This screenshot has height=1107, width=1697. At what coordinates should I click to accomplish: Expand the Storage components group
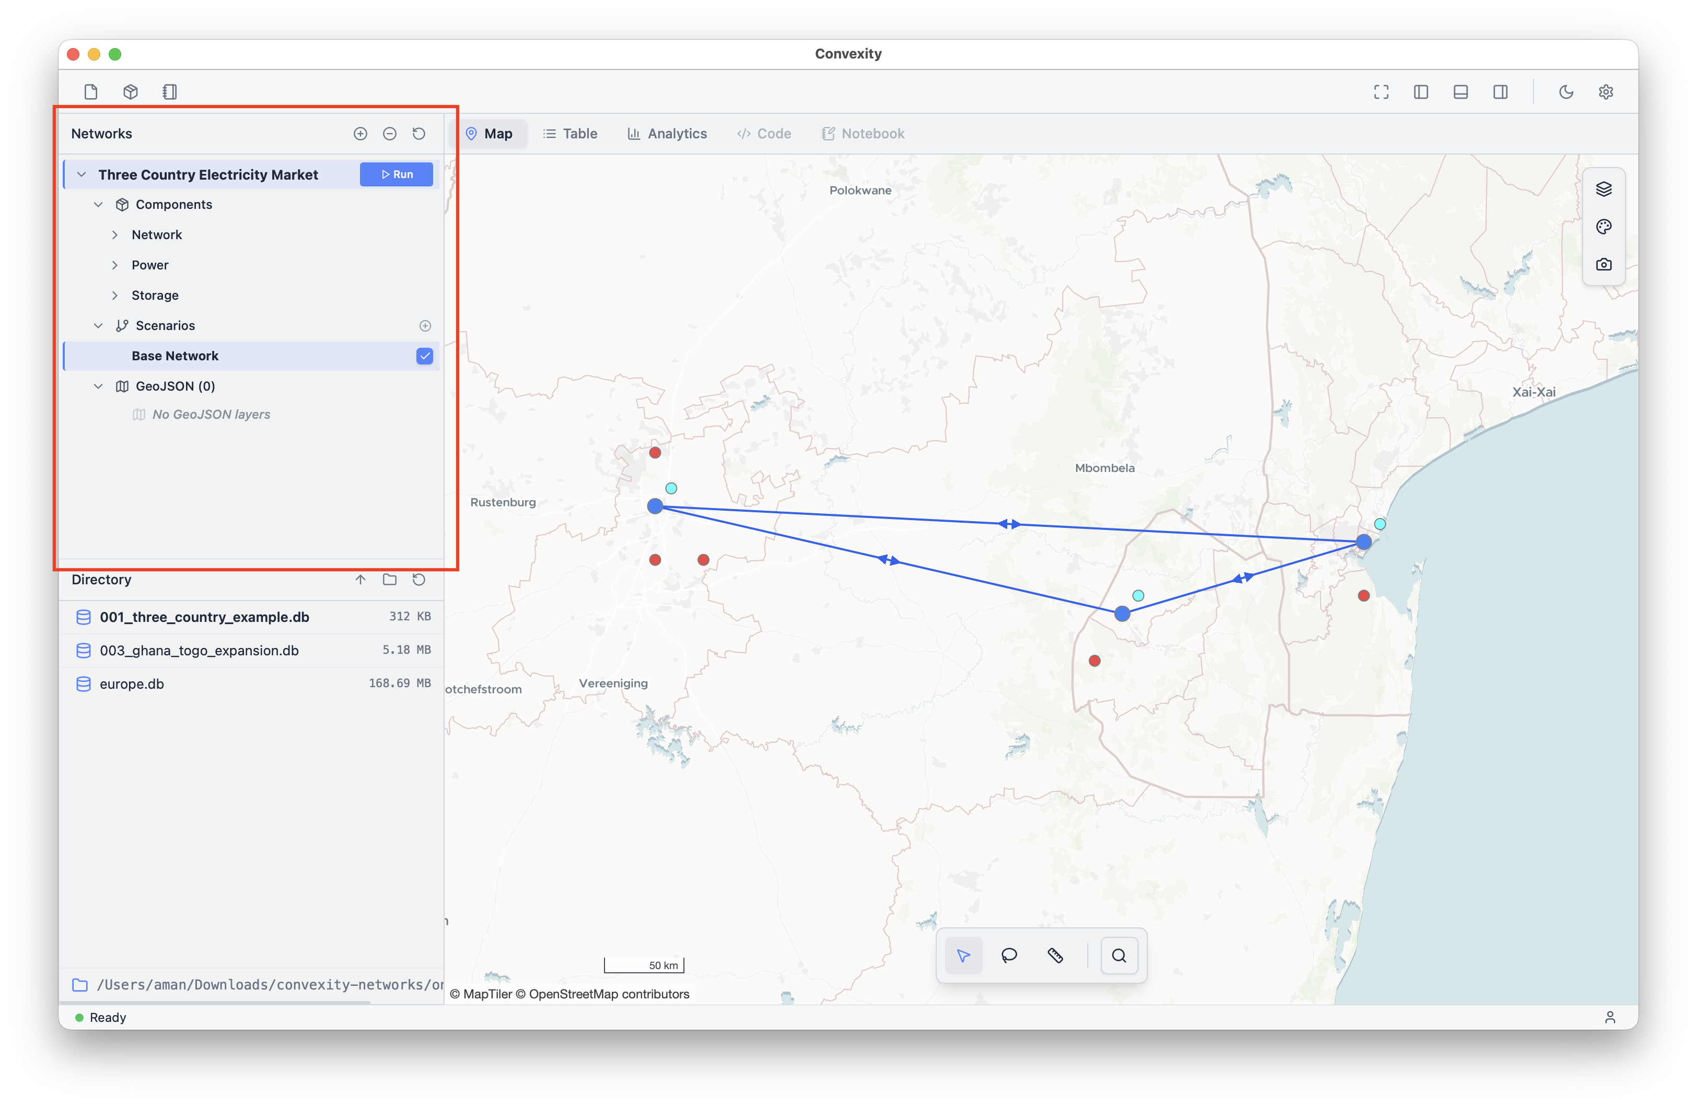(116, 295)
